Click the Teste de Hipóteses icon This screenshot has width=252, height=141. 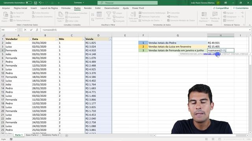pyautogui.click(x=204, y=14)
